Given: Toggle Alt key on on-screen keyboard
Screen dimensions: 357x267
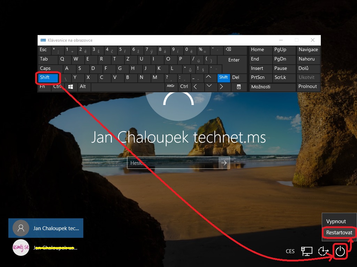Looking at the screenshot, I should [84, 87].
